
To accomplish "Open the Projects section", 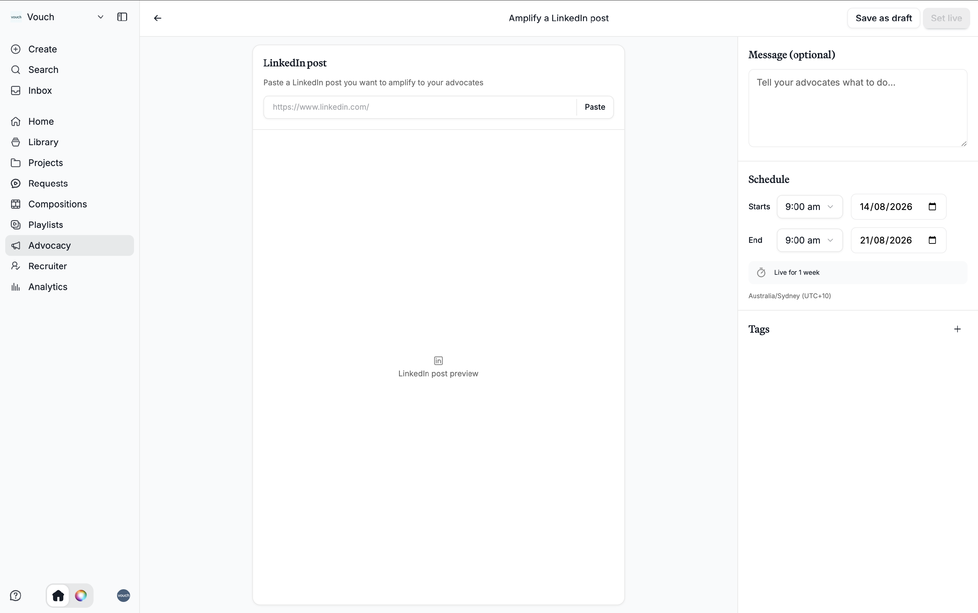I will tap(69, 162).
